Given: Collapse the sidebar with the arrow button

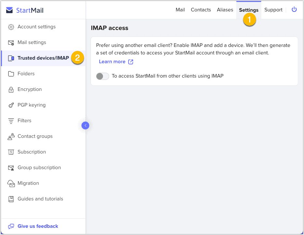Looking at the screenshot, I should click(x=85, y=125).
